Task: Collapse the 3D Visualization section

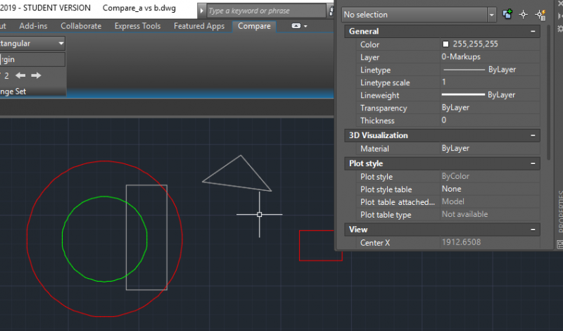Action: [534, 135]
